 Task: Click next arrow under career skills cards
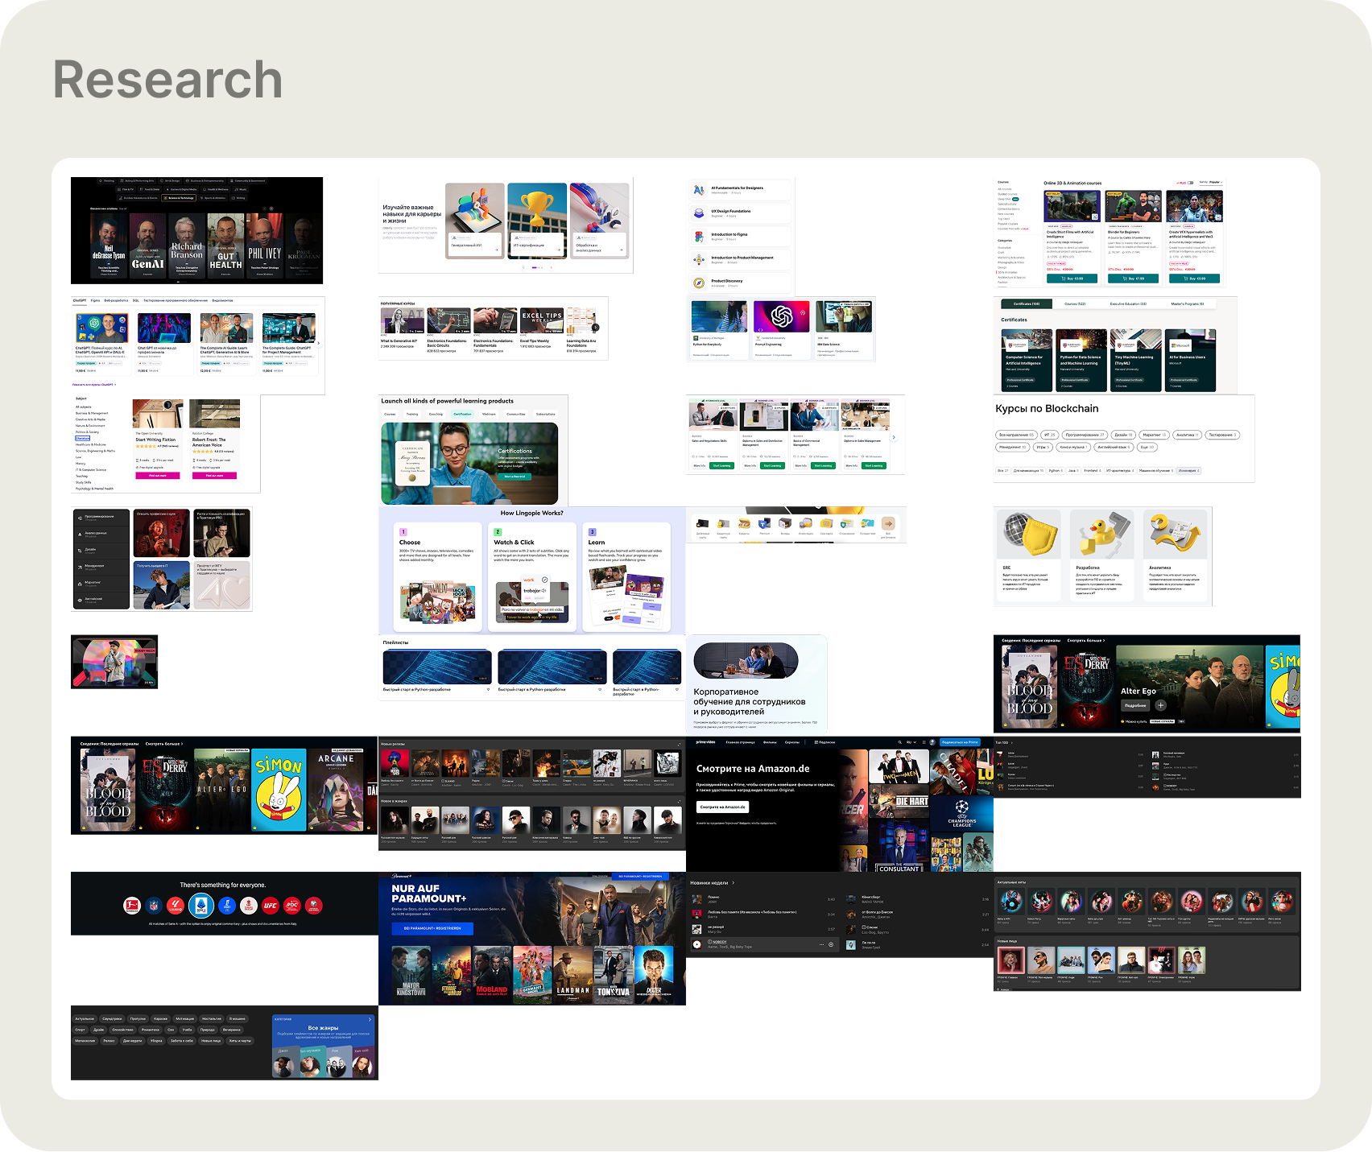click(551, 267)
